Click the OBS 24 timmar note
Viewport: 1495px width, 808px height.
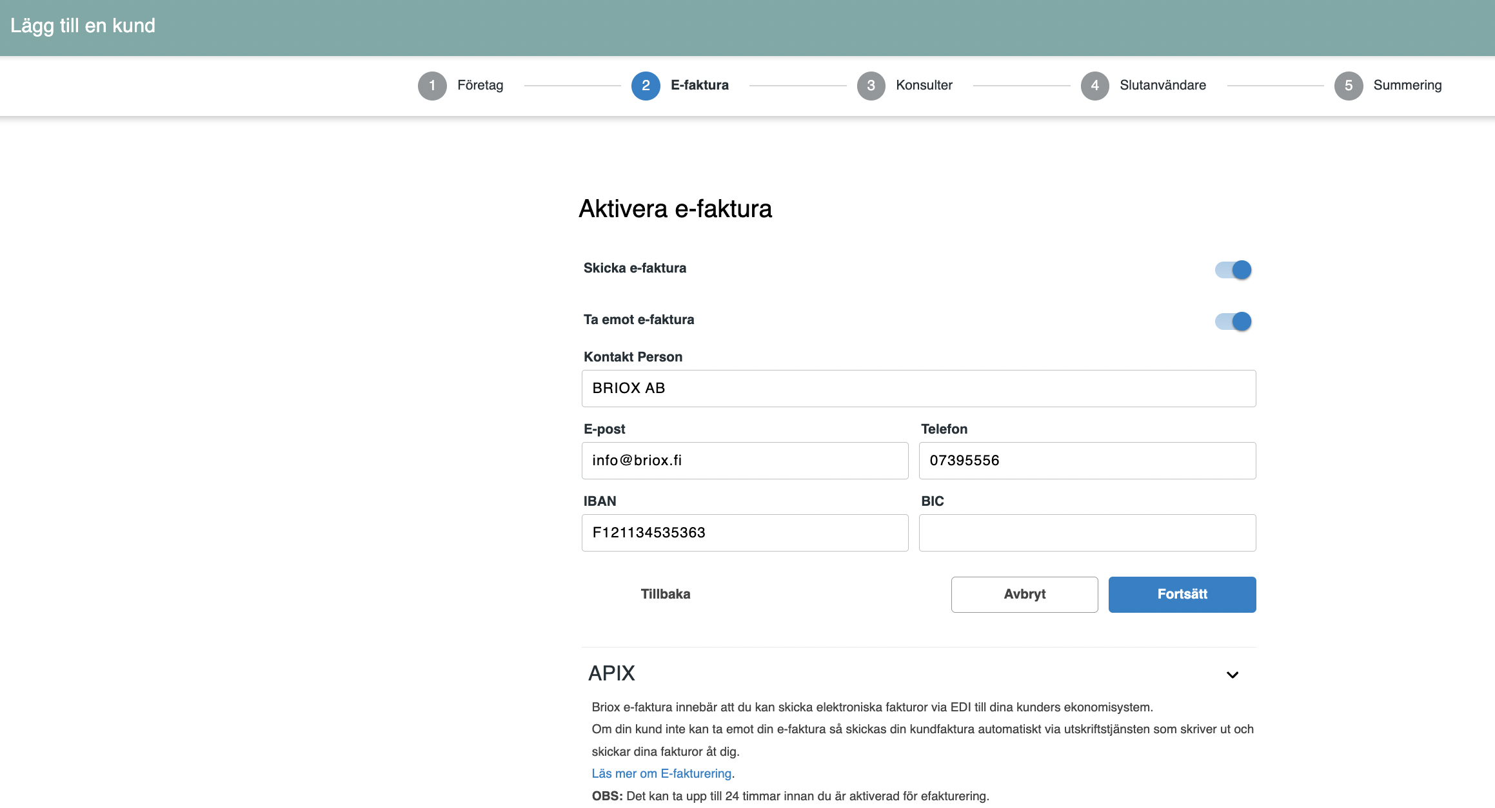[790, 796]
